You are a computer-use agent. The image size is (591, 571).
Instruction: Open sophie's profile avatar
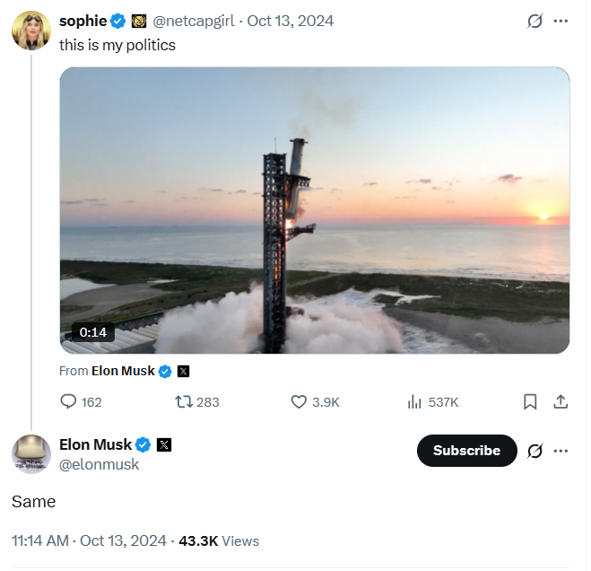[30, 31]
